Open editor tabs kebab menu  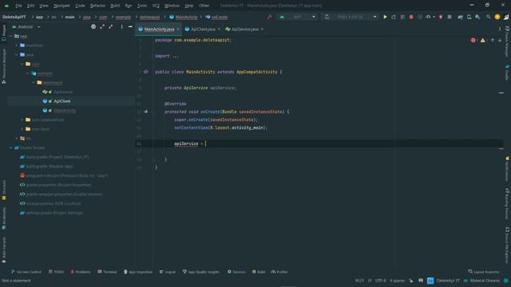click(x=500, y=29)
